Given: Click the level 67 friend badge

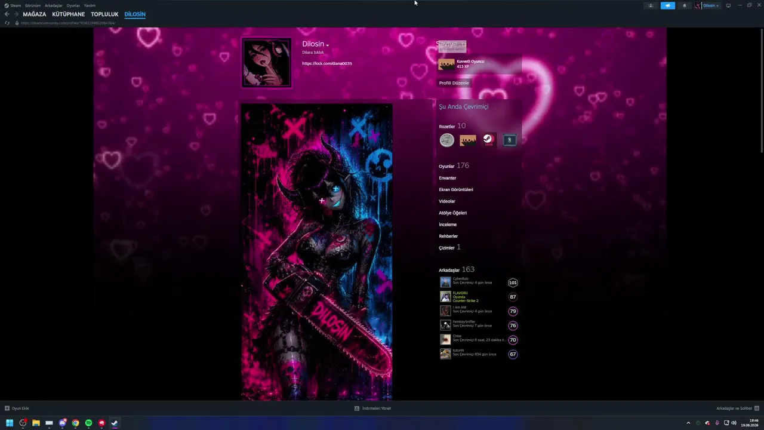Looking at the screenshot, I should pos(513,354).
